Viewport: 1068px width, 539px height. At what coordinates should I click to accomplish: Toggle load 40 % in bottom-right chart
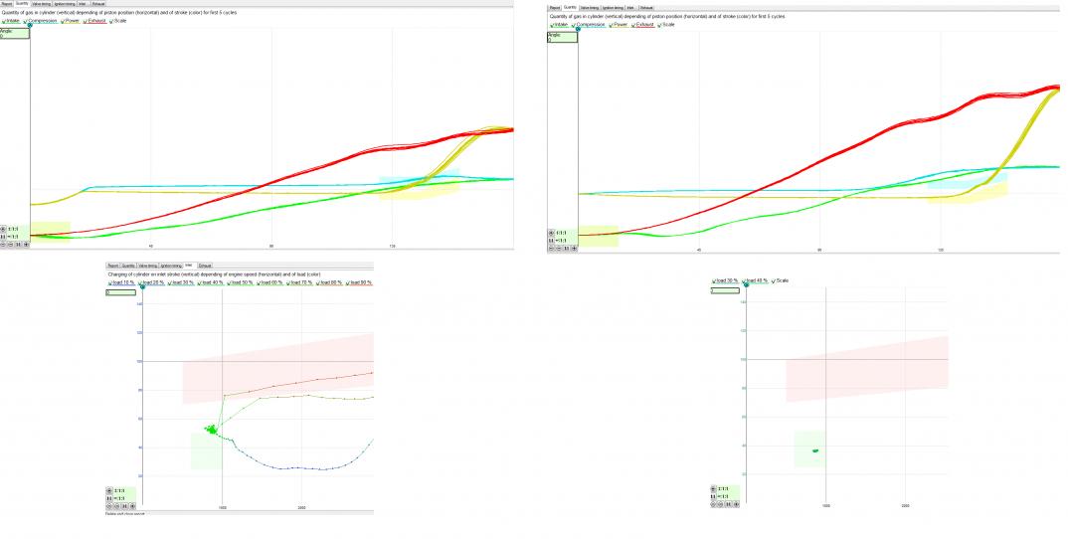[x=755, y=280]
